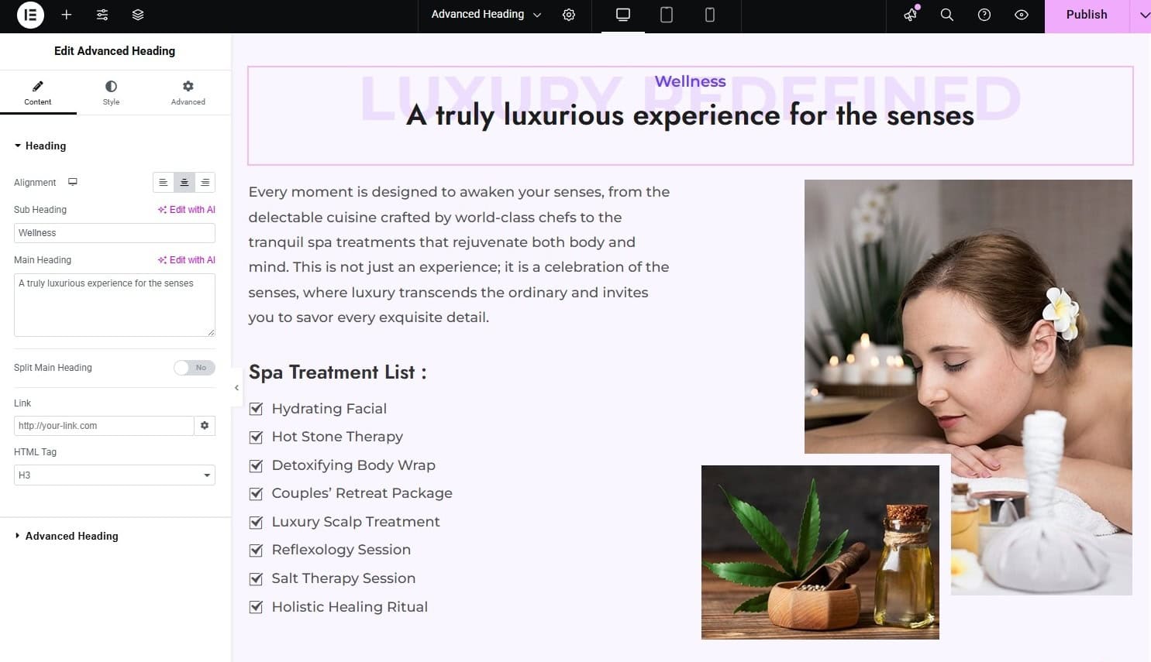Click Hydrating Facial checkbox icon

(x=256, y=409)
